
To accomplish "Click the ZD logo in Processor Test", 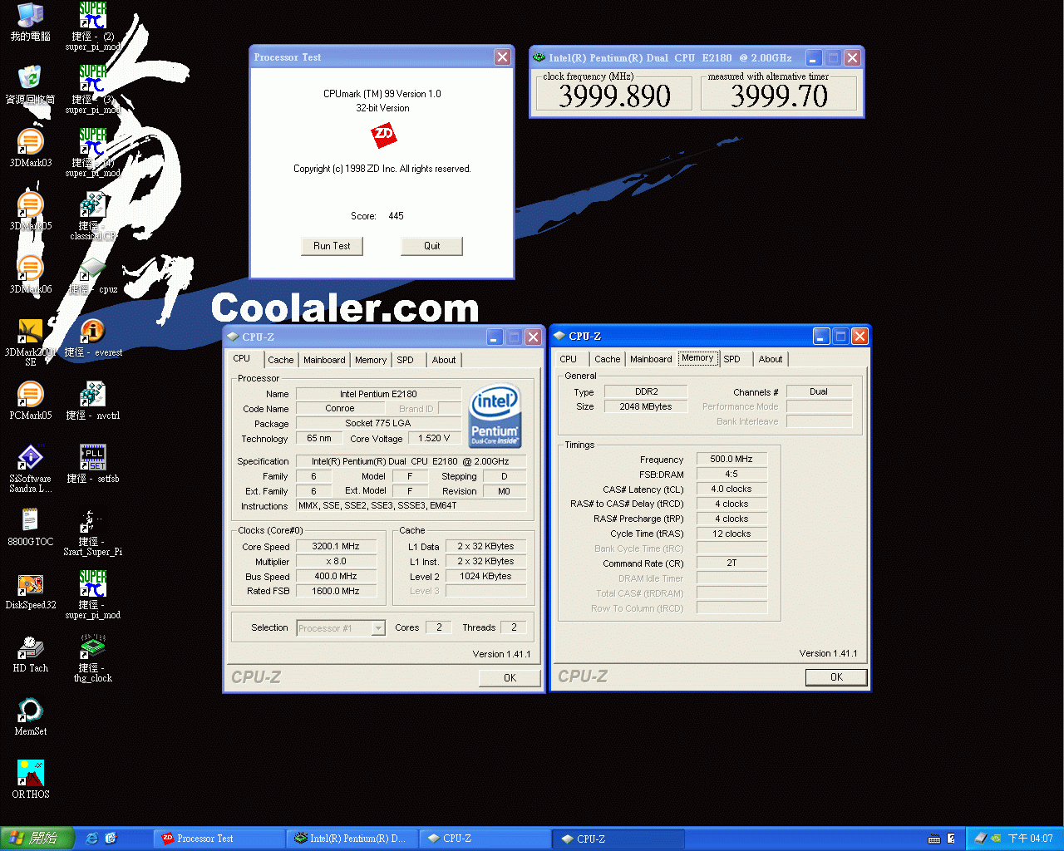I will [x=383, y=135].
